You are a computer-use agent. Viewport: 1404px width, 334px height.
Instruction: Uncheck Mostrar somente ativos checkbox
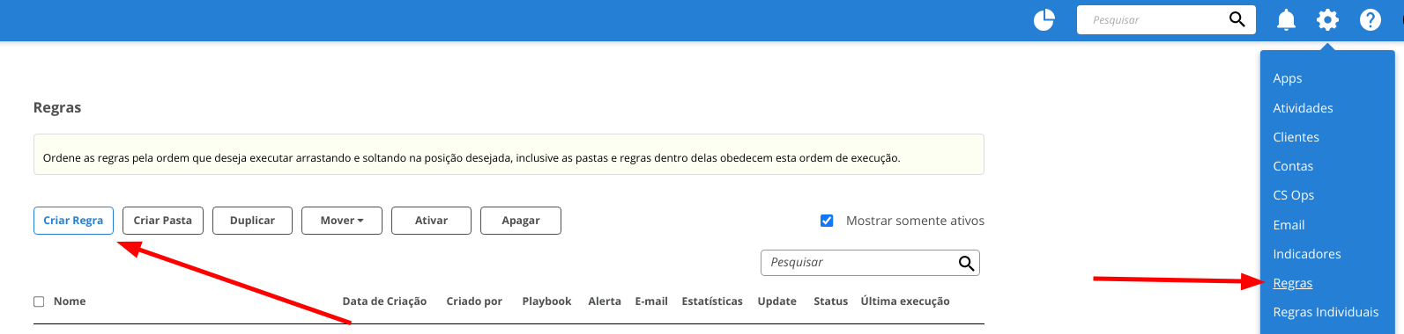pyautogui.click(x=827, y=221)
